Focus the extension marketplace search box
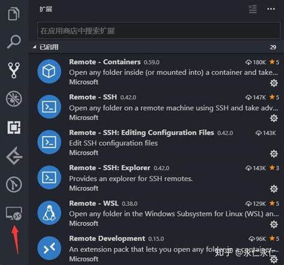The image size is (284, 265). (159, 31)
